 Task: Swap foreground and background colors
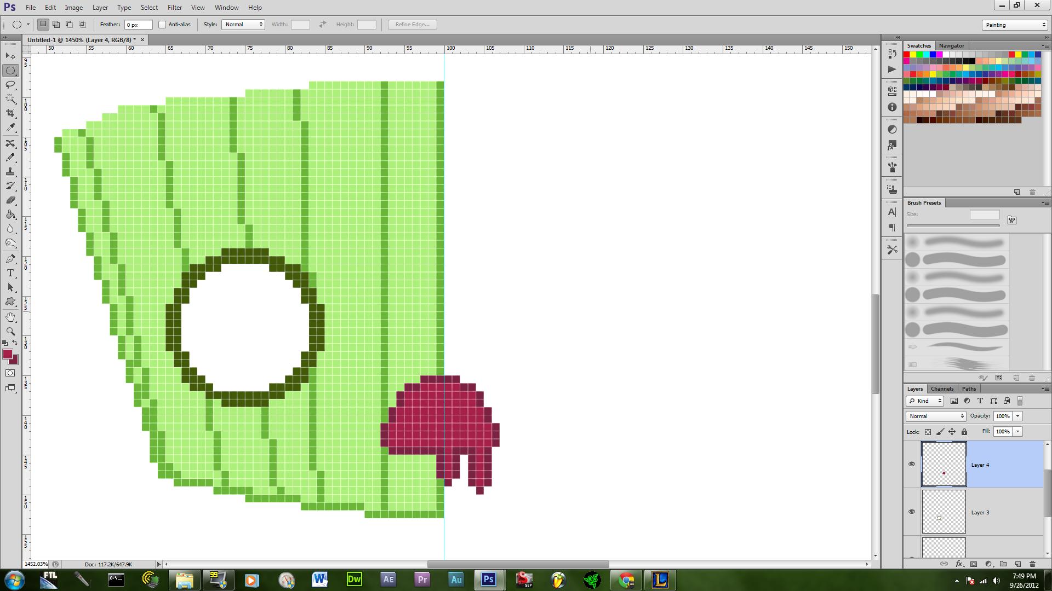(x=15, y=343)
